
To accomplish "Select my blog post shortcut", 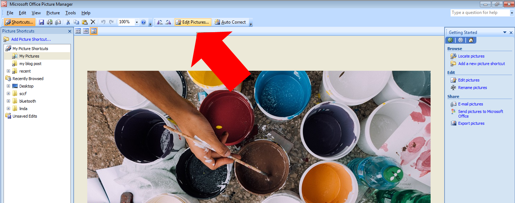I will 30,64.
